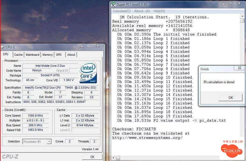Click the Super PI title bar icon
This screenshot has width=246, height=161.
pos(113,4)
